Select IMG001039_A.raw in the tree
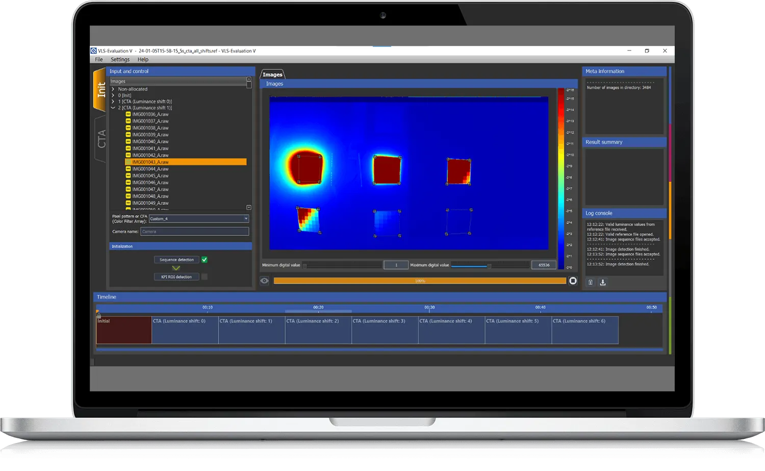The width and height of the screenshot is (765, 471). [x=150, y=135]
